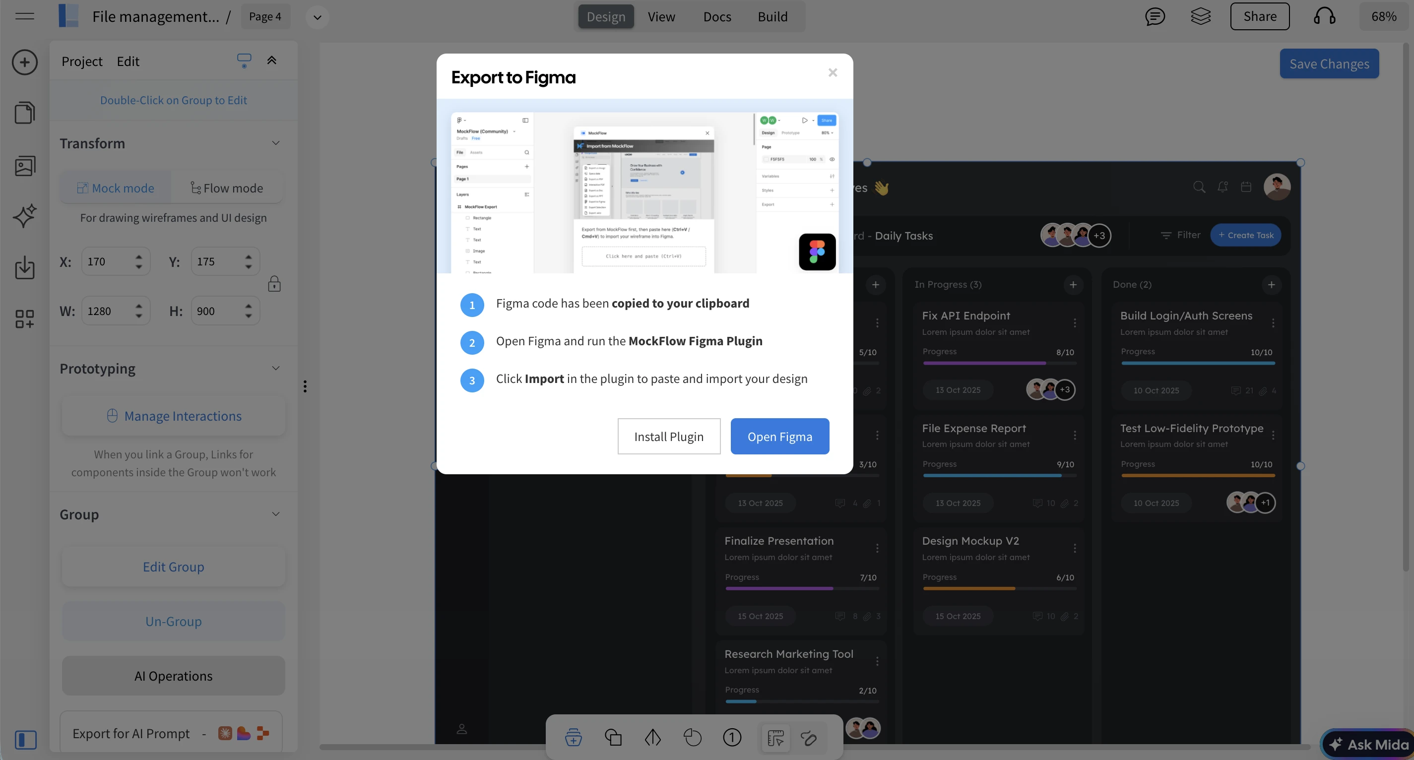Click the add component plus icon
The image size is (1414, 760).
pyautogui.click(x=25, y=62)
